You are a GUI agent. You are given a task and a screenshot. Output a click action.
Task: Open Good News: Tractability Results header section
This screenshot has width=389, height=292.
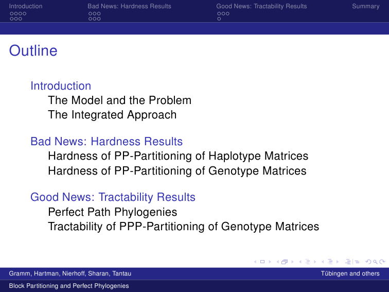[x=261, y=6]
